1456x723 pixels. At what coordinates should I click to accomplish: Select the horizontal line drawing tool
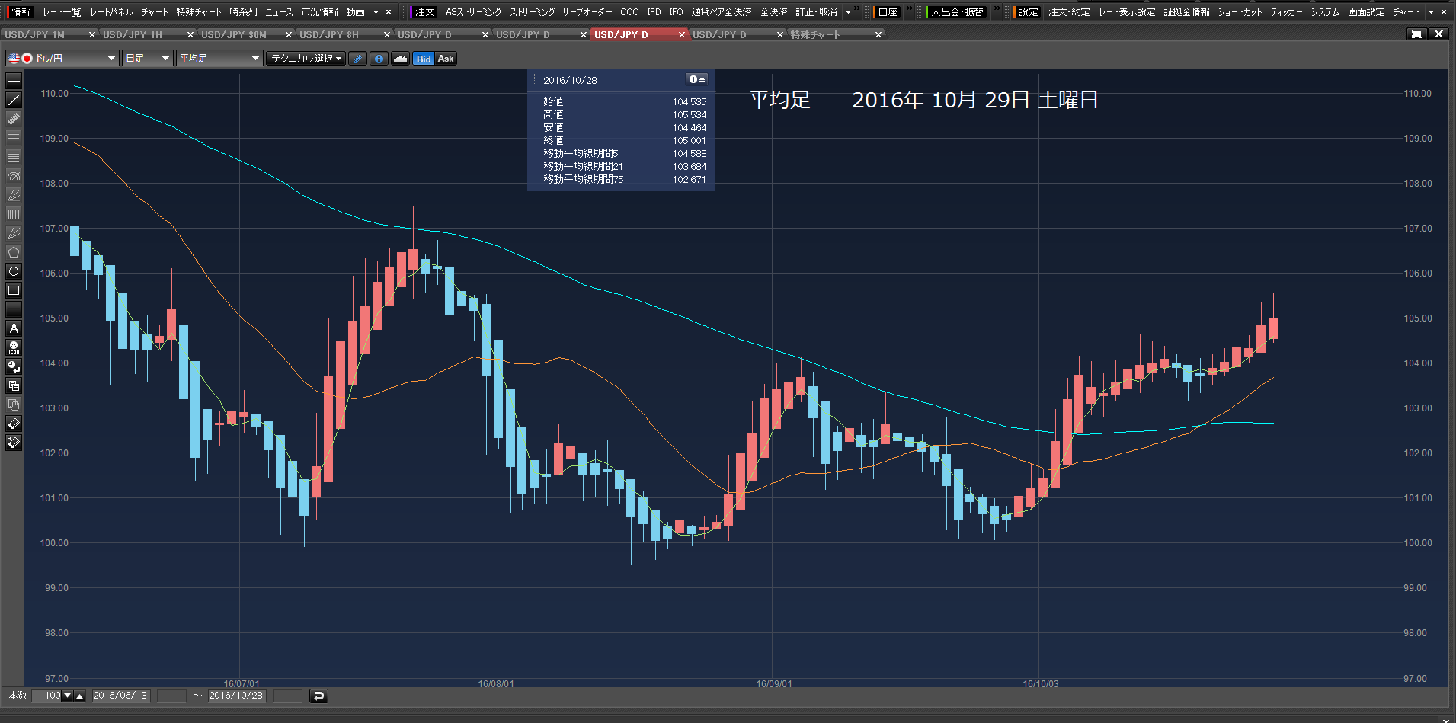tap(14, 309)
